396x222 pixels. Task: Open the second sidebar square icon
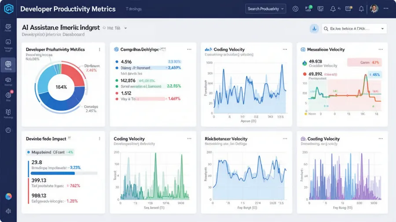coord(8,42)
